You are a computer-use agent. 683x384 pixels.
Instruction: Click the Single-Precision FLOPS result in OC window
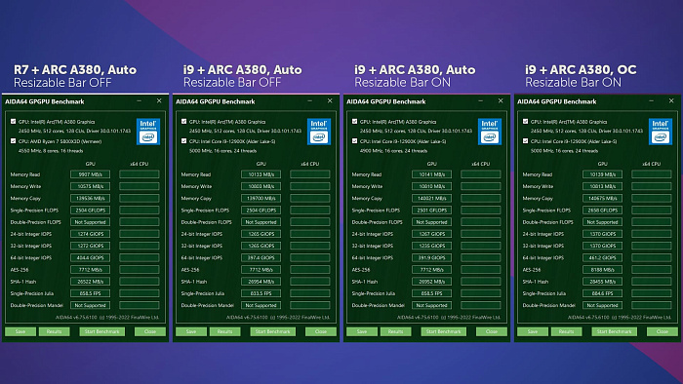pyautogui.click(x=602, y=211)
